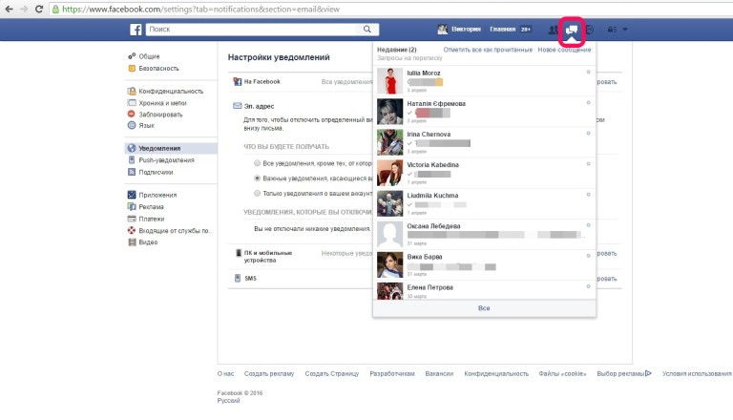Click Iulia Moroz avatar thumbnail
This screenshot has height=420, width=733.
[x=389, y=81]
